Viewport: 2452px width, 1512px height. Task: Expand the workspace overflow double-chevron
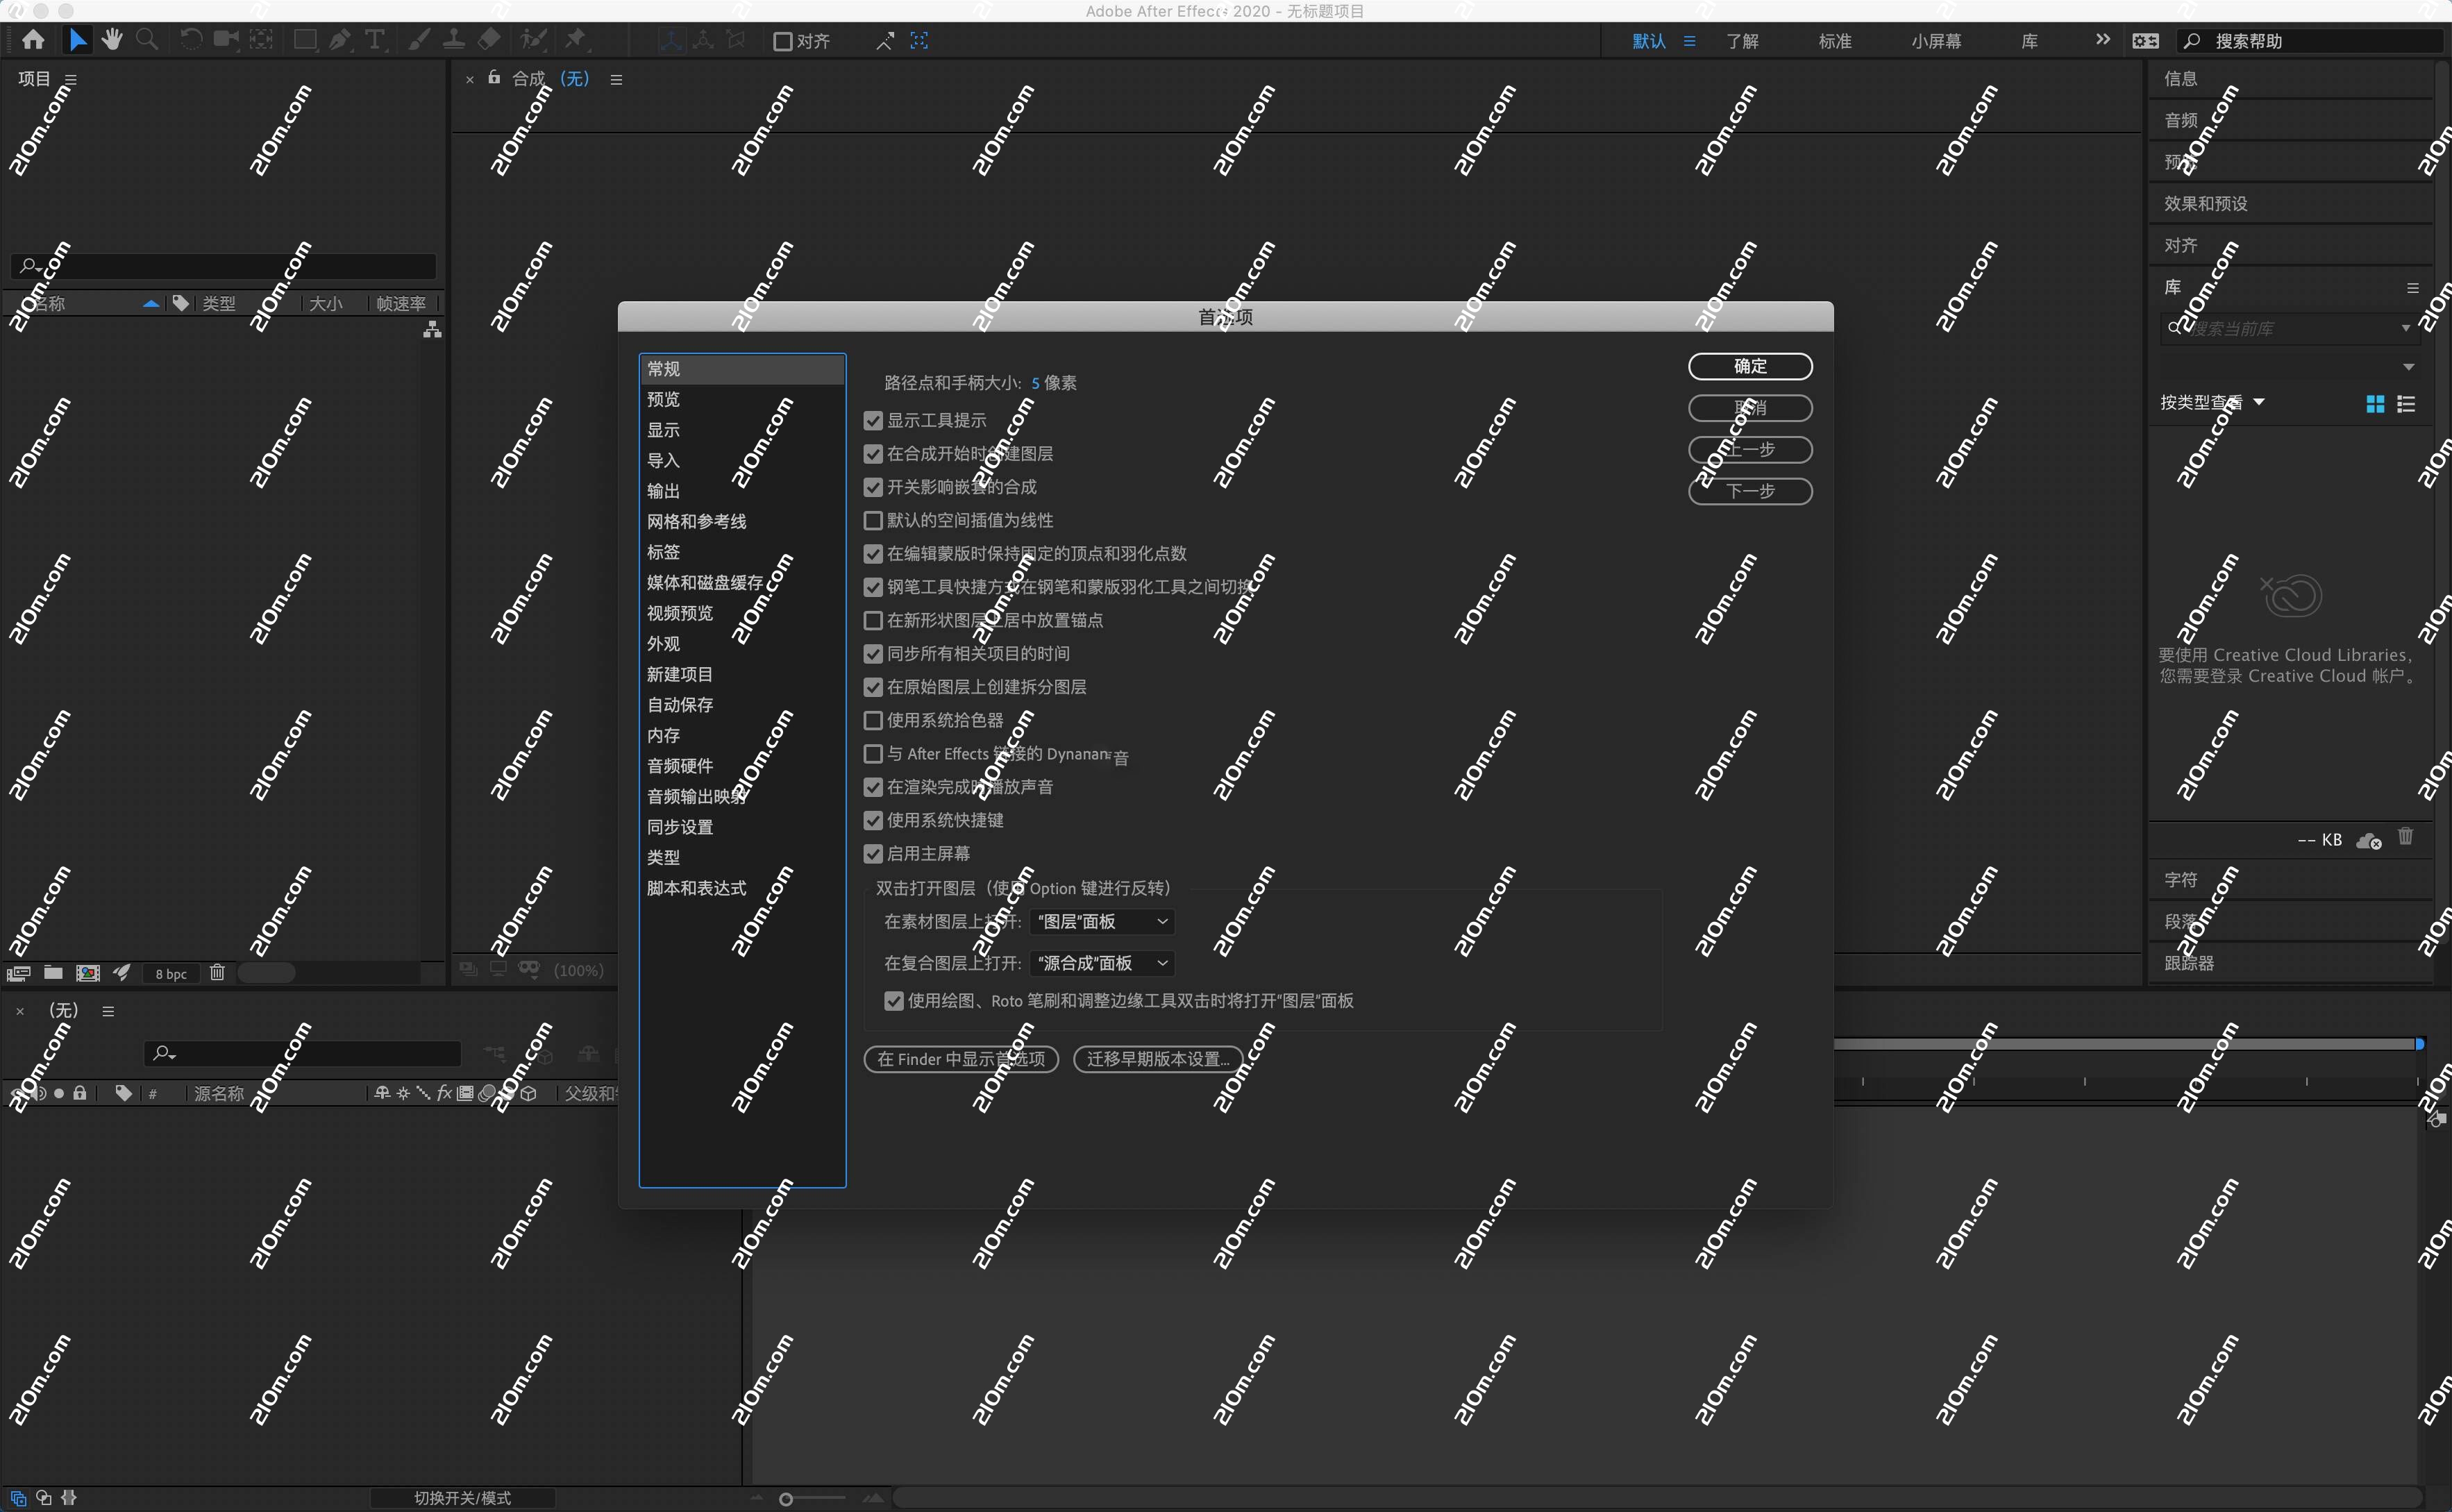tap(2103, 40)
